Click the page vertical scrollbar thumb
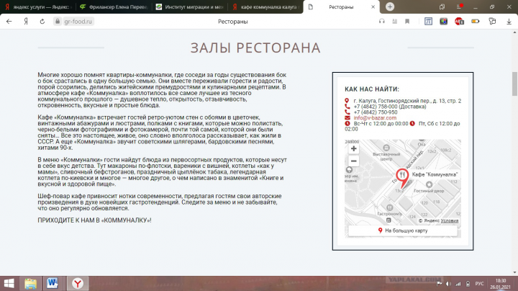The height and width of the screenshot is (291, 518). pos(514,84)
